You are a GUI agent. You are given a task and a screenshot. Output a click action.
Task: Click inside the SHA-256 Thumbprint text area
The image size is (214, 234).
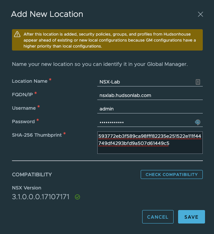click(x=150, y=143)
